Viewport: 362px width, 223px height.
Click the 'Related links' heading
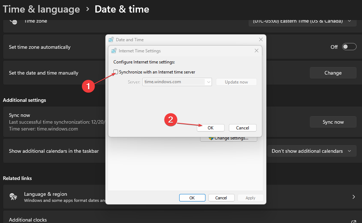tap(17, 178)
